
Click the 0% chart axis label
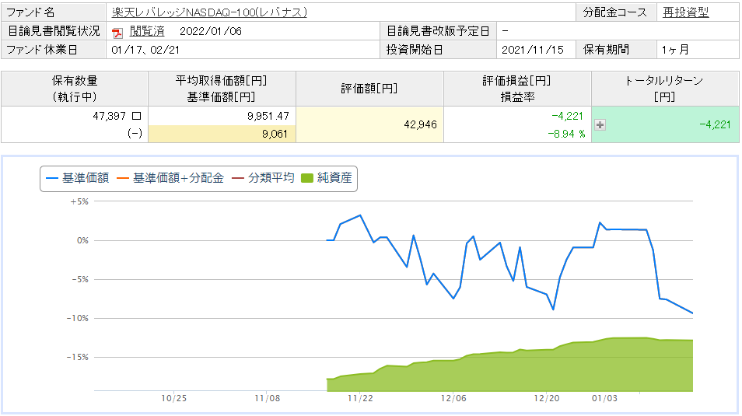coord(82,240)
